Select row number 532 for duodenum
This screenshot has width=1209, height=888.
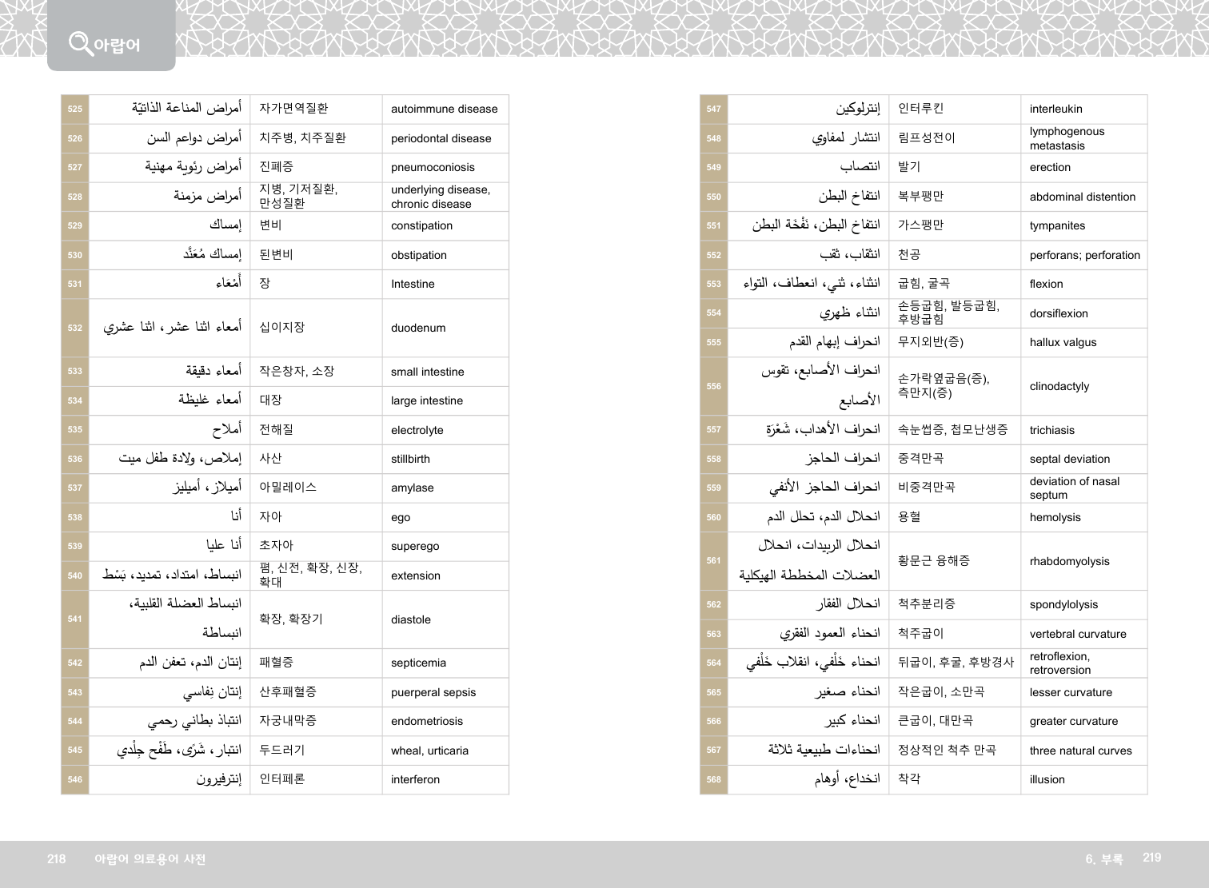[75, 328]
